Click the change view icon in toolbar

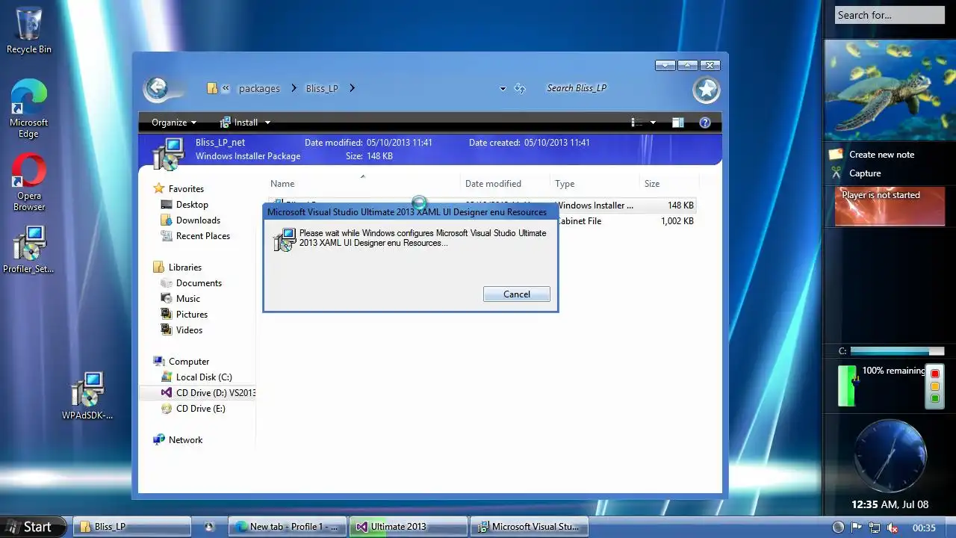[x=637, y=123]
